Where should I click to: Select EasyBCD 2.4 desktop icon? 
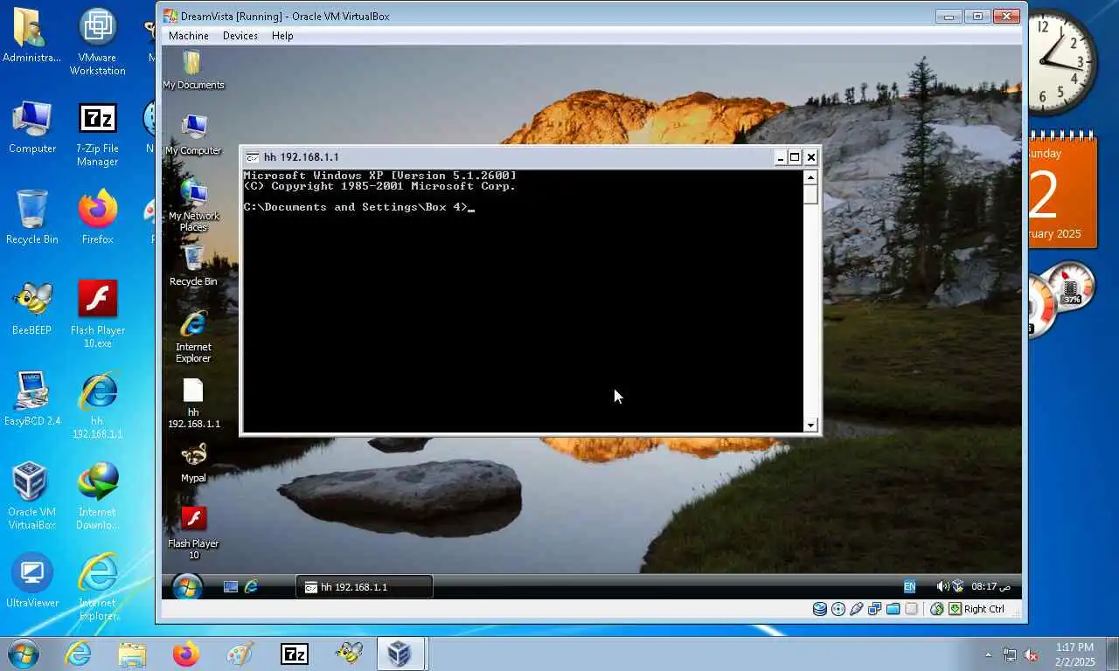[x=32, y=400]
